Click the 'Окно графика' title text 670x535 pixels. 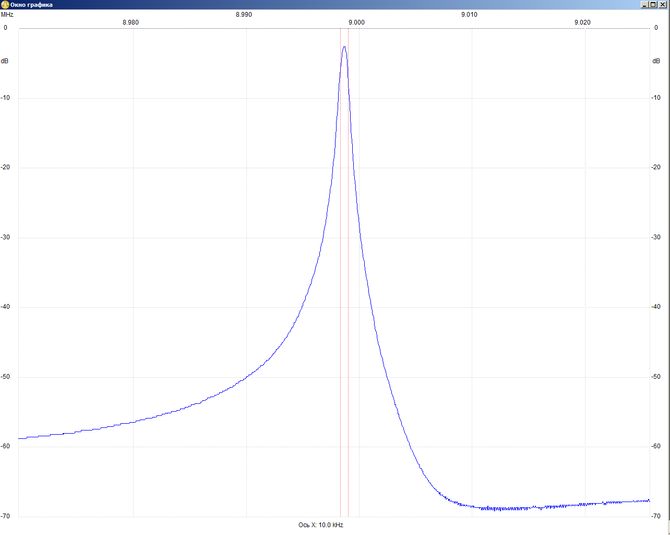pos(31,5)
